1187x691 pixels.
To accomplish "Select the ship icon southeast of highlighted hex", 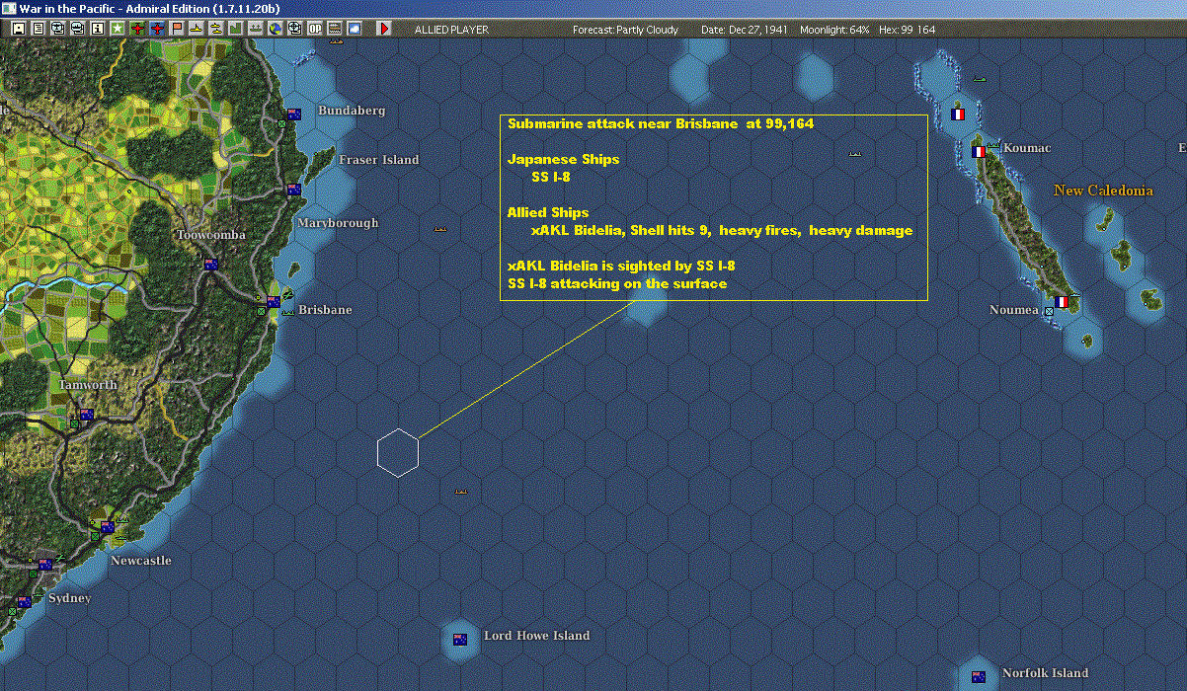I will 461,491.
